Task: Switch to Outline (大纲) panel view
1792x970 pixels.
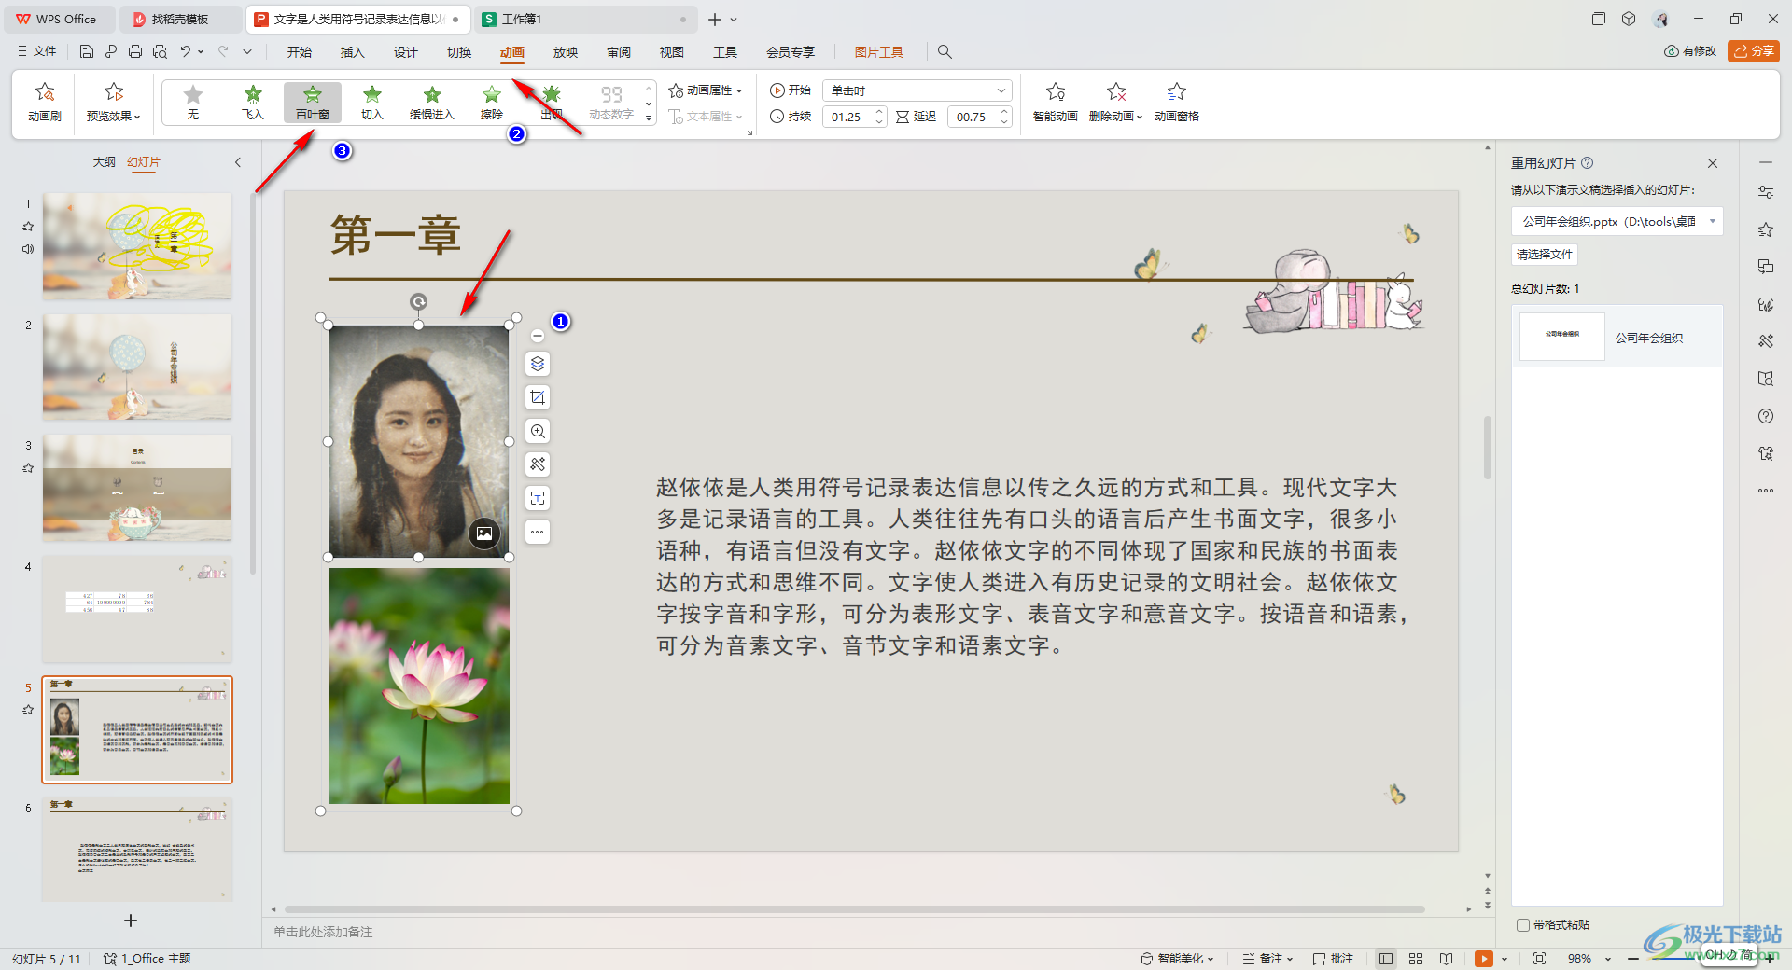Action: pyautogui.click(x=105, y=162)
